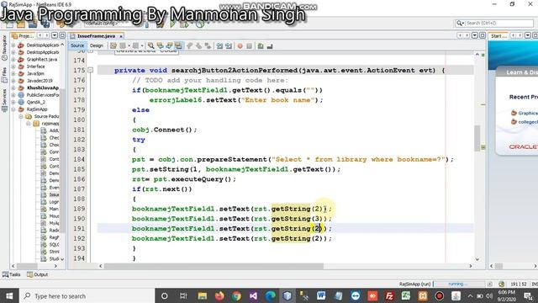Click the Windows taskbar search box

(x=87, y=295)
